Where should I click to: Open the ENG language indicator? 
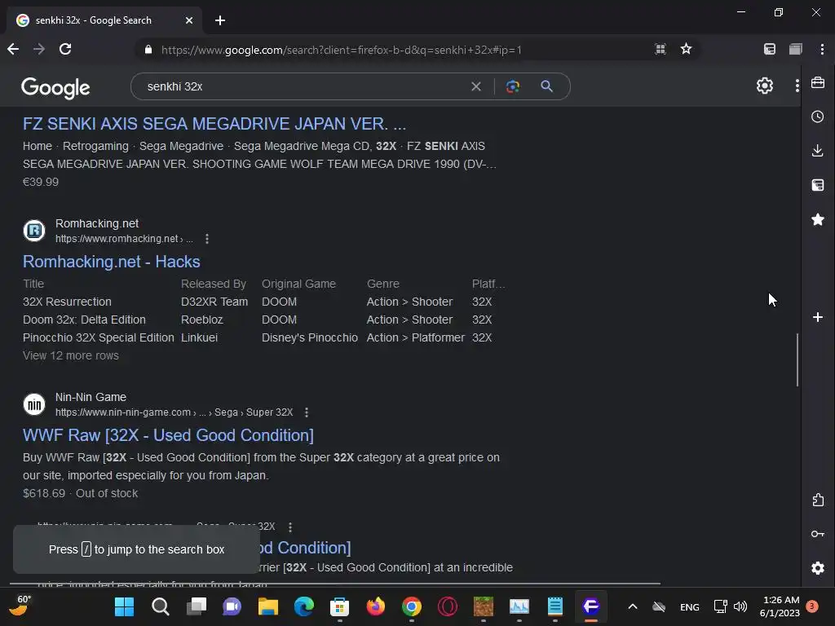point(690,606)
